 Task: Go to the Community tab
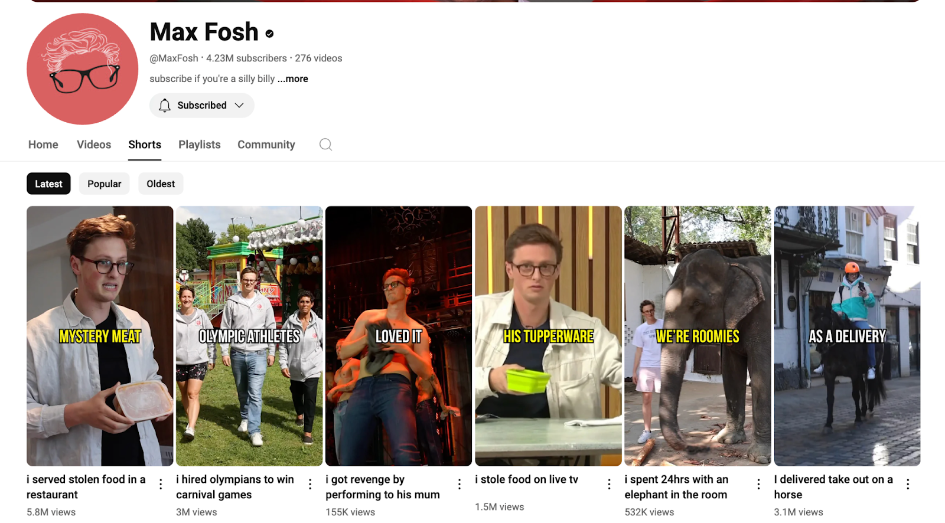[266, 145]
